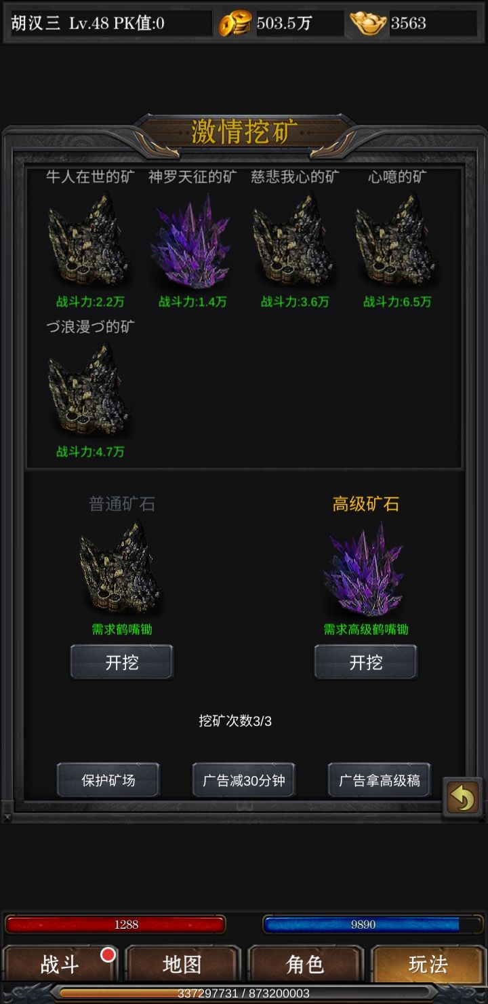Click the 保护矿场 button

click(x=108, y=780)
